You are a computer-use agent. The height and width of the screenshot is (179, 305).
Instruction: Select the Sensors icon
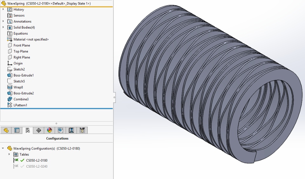[10, 15]
